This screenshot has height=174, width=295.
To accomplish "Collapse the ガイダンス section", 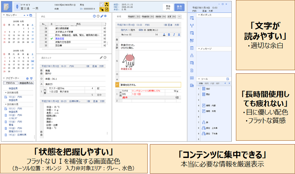I will point(198,15).
